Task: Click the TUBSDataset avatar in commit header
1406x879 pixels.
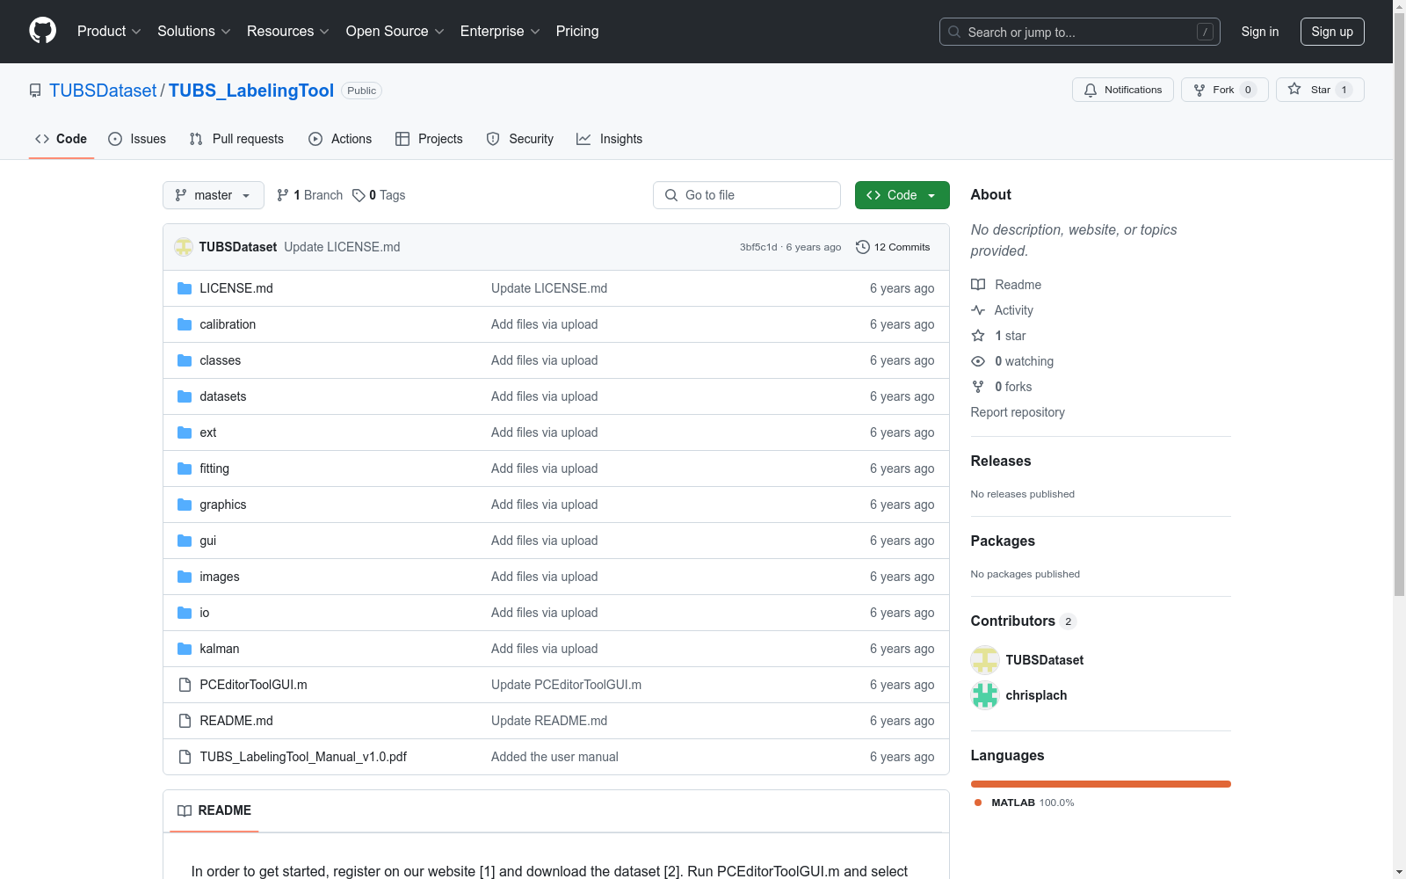Action: (x=184, y=247)
